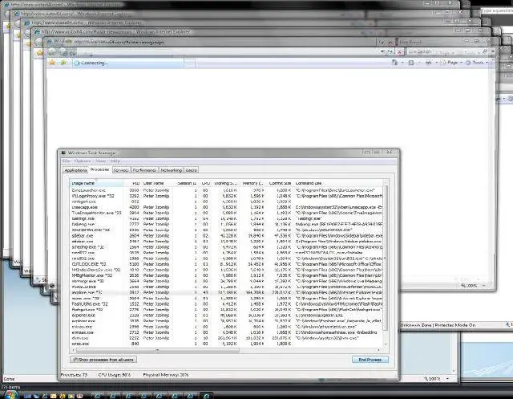Screen dimensions: 513x399
Task: Open the Networking tab
Action: 171,170
